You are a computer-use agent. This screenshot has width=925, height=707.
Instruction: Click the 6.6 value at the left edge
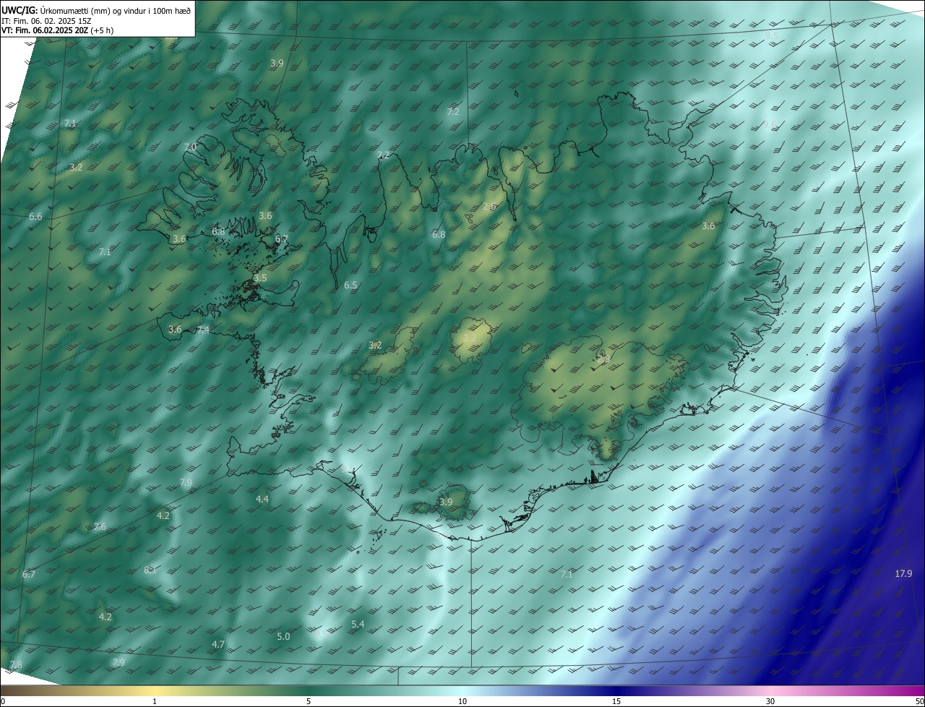pos(35,217)
